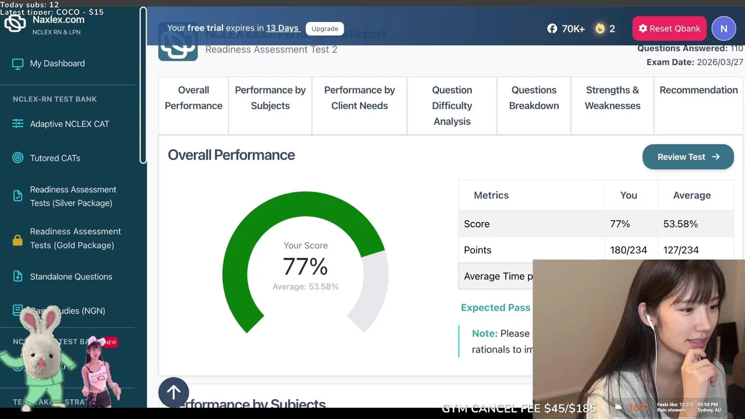
Task: Click the Facebook icon beside 70K+
Action: pos(552,29)
